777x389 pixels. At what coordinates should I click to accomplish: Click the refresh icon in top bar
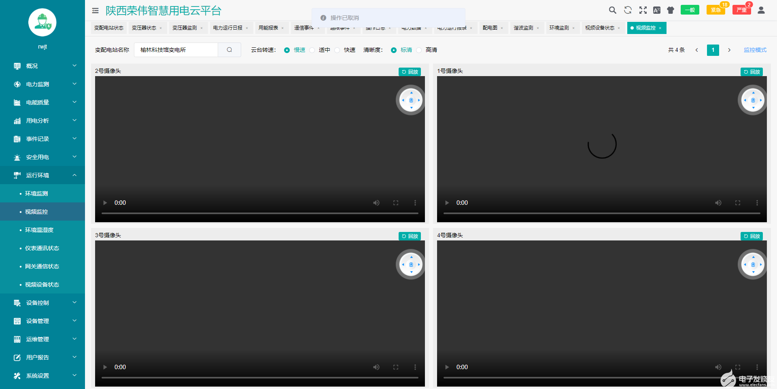point(628,10)
